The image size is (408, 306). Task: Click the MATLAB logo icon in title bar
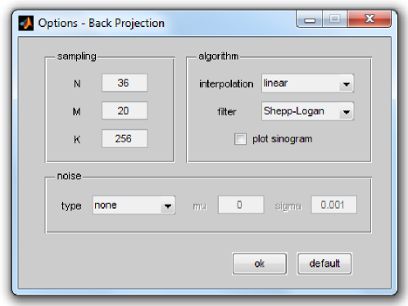(x=26, y=23)
